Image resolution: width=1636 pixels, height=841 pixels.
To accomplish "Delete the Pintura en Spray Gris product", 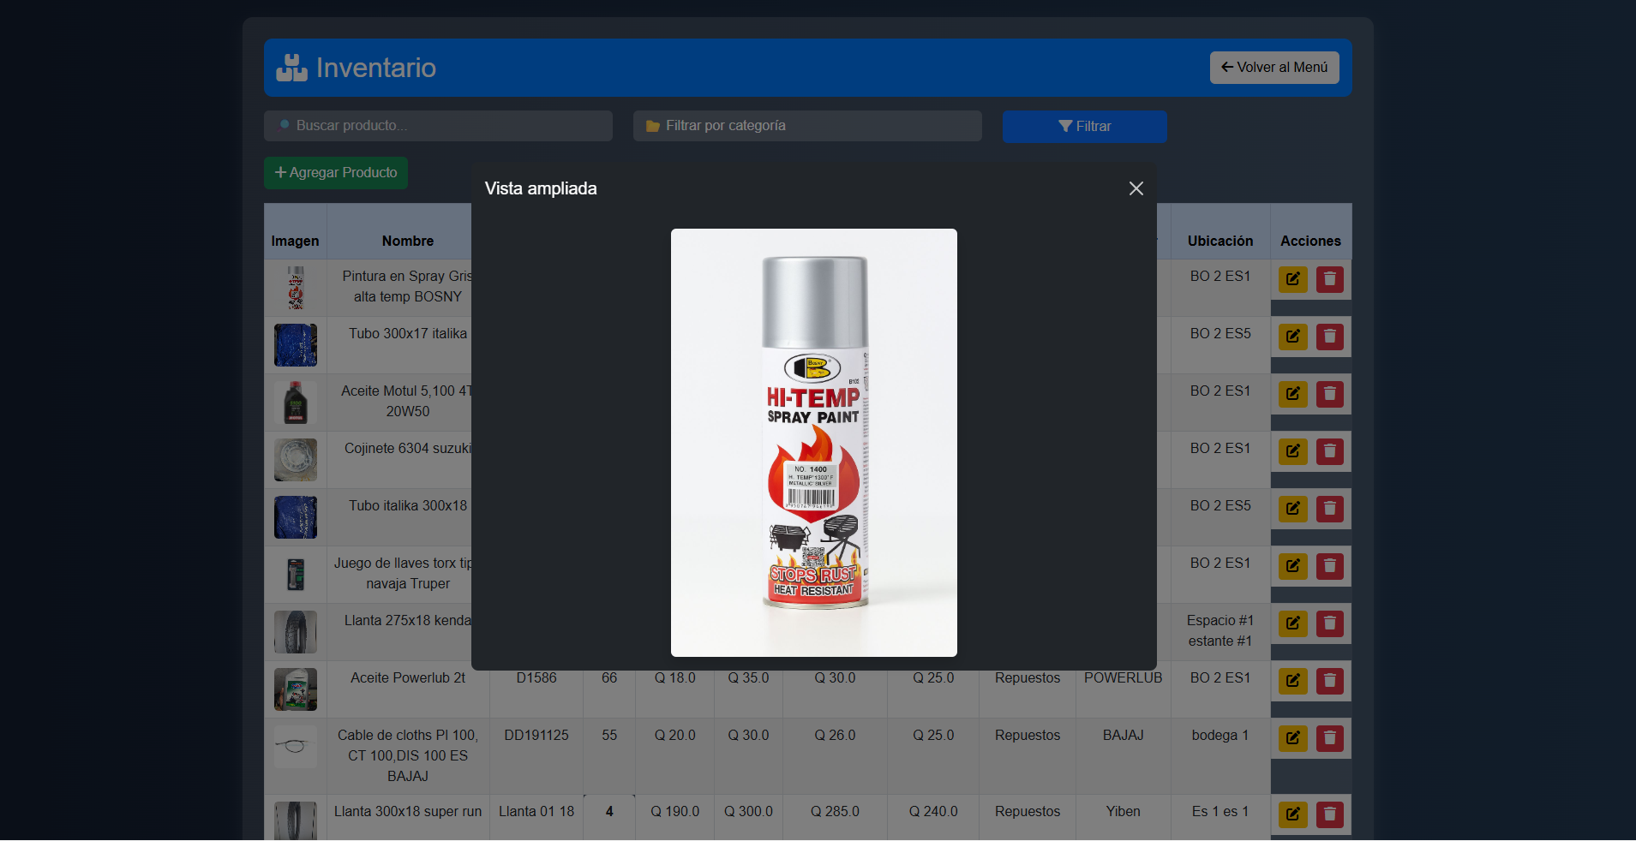I will tap(1330, 279).
